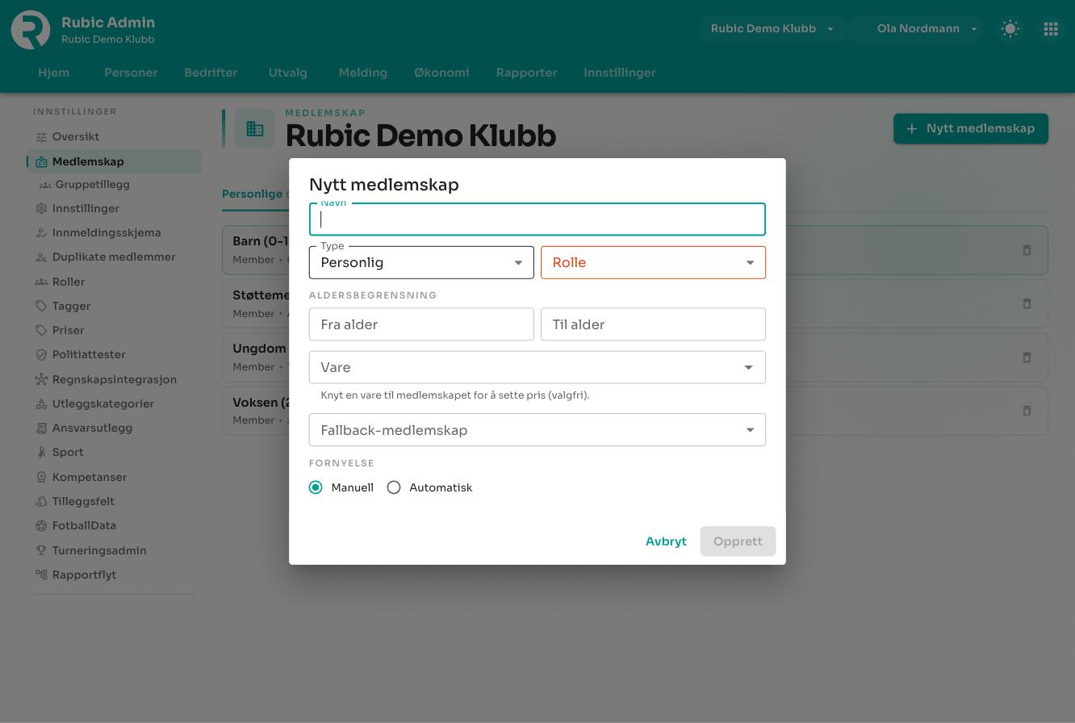This screenshot has height=723, width=1075.
Task: Open Innmeldingsskjema in the sidebar
Action: [107, 233]
